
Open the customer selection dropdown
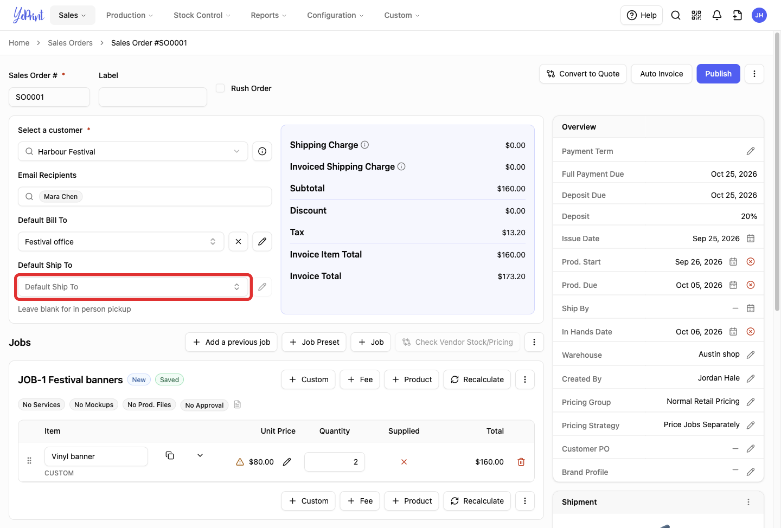[133, 151]
